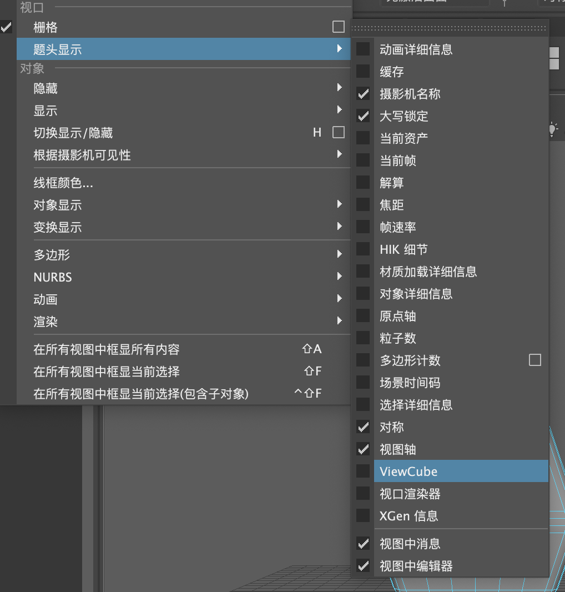565x592 pixels.
Task: Expand the 根据摄影机可见性 submenu
Action: click(184, 155)
